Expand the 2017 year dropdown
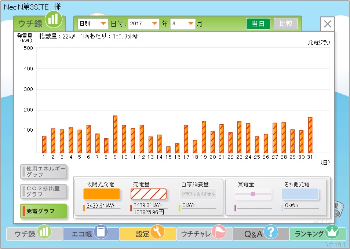 coord(143,23)
